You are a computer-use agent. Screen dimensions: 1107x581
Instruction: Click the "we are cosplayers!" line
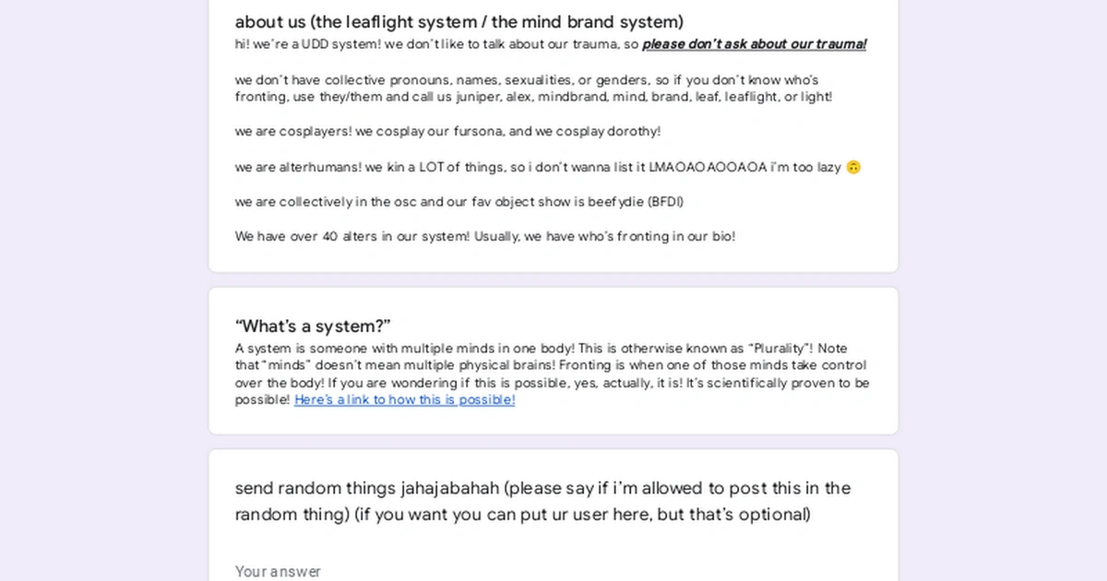447,132
